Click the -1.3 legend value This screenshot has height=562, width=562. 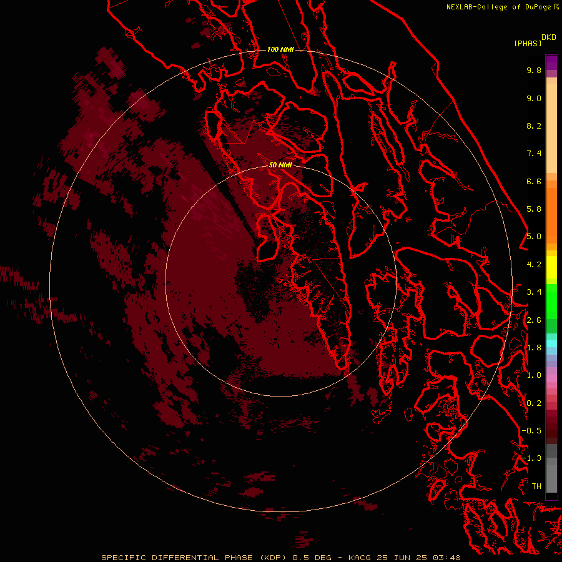531,458
